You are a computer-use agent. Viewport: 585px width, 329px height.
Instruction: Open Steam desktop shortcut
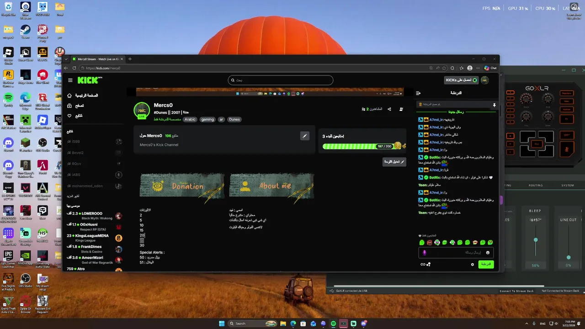(x=25, y=32)
